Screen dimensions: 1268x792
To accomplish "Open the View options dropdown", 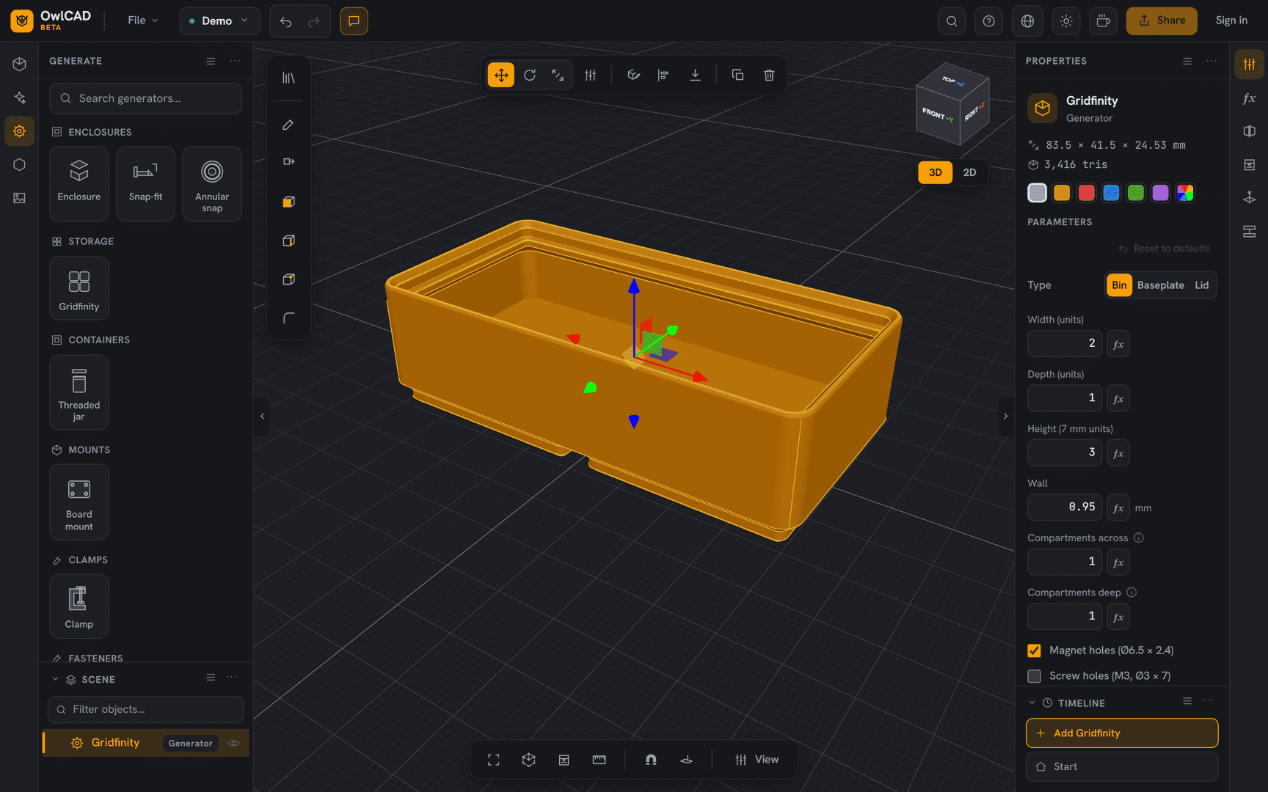I will click(757, 760).
